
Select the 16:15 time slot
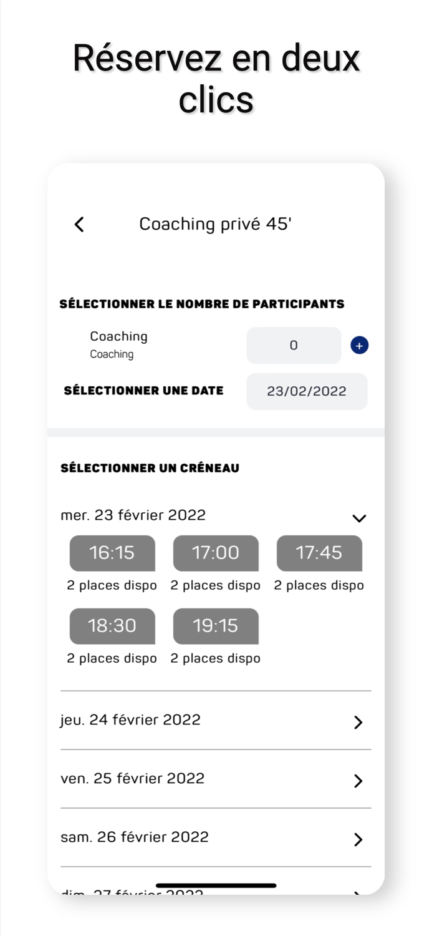point(112,553)
